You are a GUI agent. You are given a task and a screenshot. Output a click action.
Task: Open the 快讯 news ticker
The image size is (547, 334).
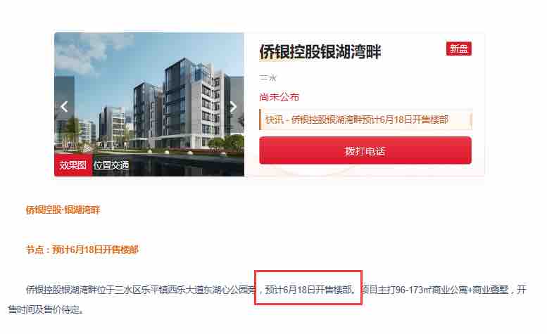tap(365, 120)
